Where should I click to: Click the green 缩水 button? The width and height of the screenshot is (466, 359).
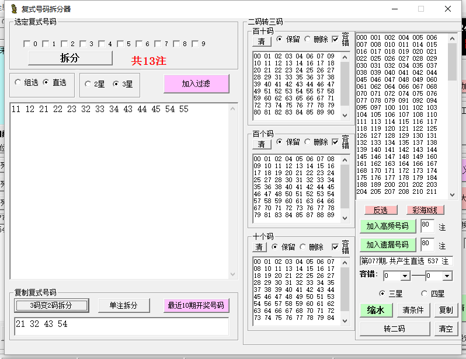375,310
